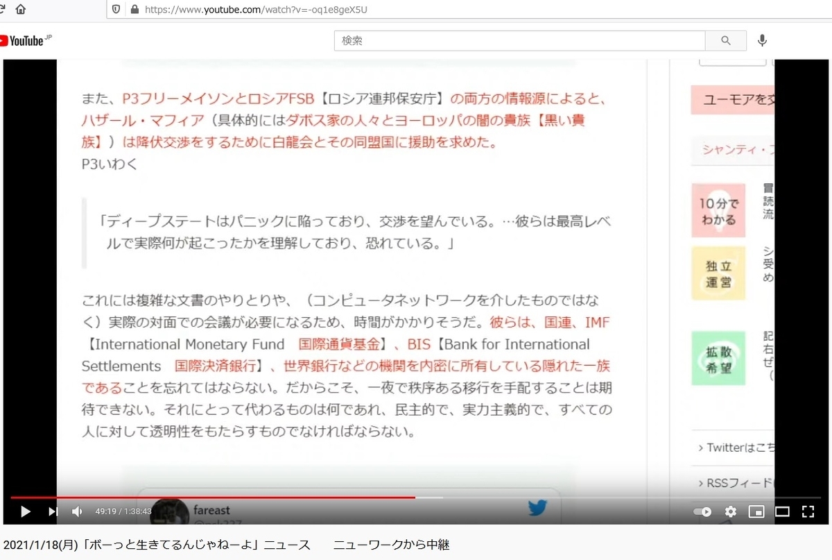Open video settings gear
This screenshot has width=832, height=560.
click(x=730, y=511)
